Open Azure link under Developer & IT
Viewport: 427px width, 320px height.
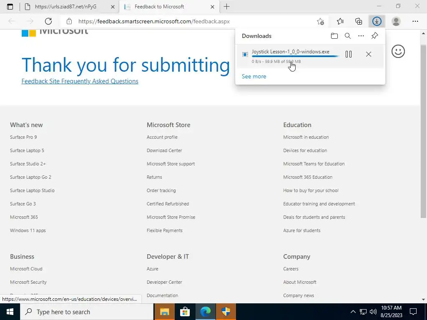[153, 269]
